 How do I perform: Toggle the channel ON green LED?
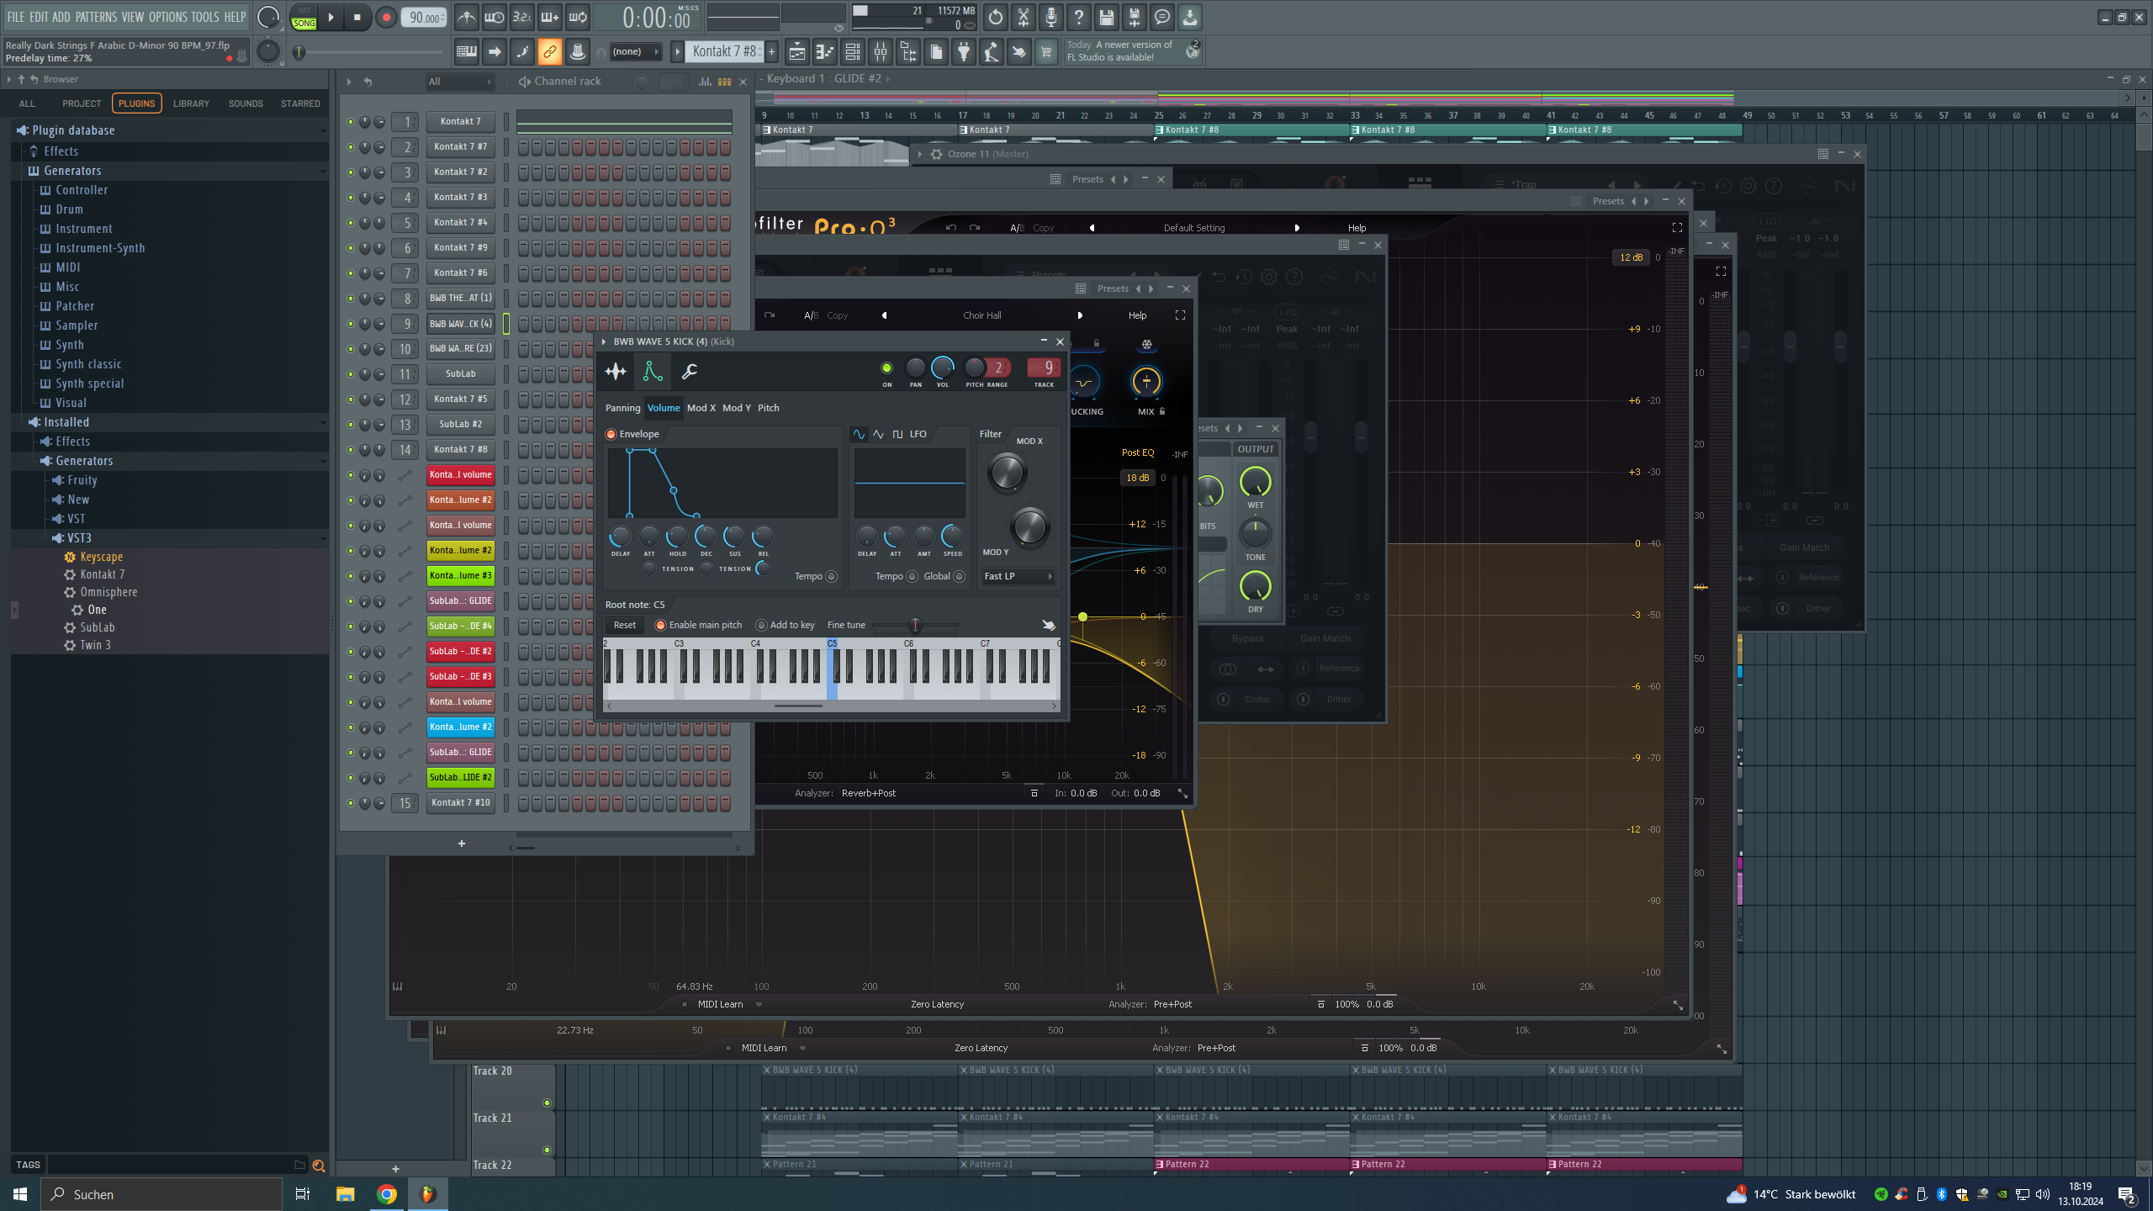click(886, 368)
